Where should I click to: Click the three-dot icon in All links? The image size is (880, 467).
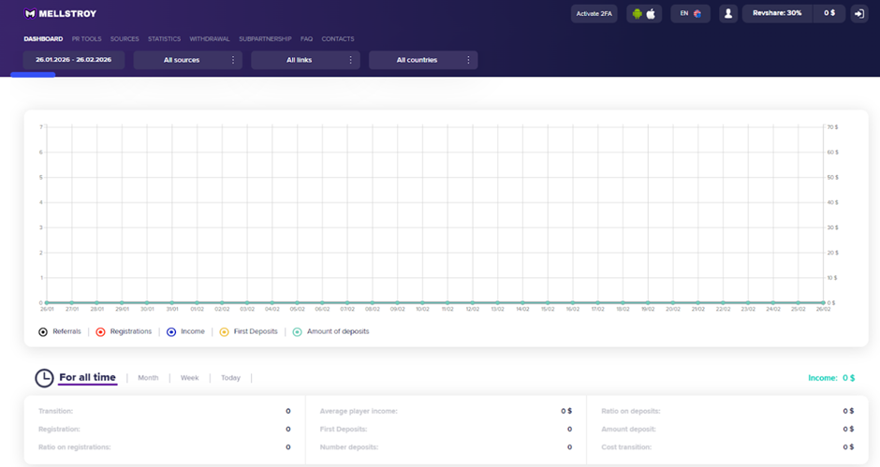coord(351,60)
